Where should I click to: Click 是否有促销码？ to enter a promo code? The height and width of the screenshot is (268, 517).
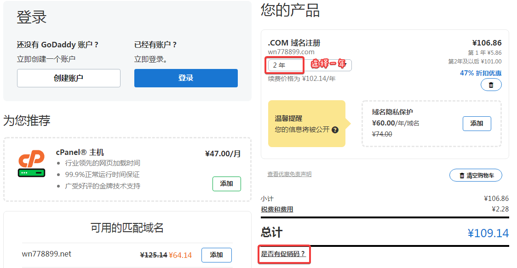point(283,254)
